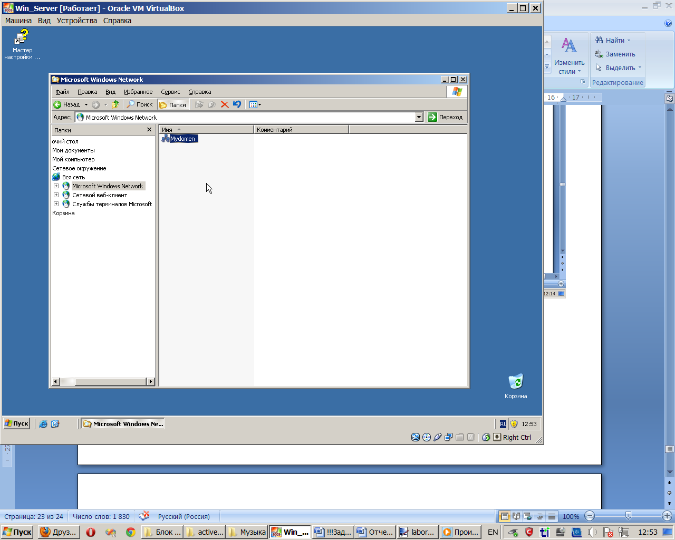Click the Переход go button
This screenshot has width=675, height=540.
click(446, 117)
